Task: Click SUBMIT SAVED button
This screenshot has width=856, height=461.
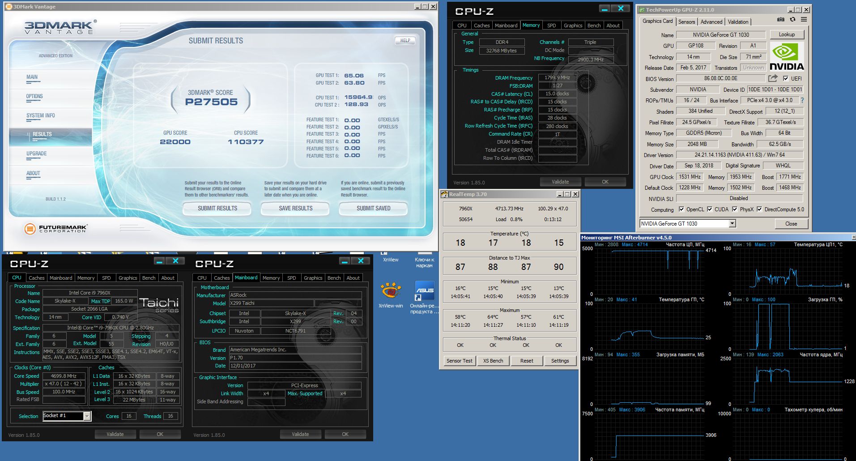Action: coord(373,209)
